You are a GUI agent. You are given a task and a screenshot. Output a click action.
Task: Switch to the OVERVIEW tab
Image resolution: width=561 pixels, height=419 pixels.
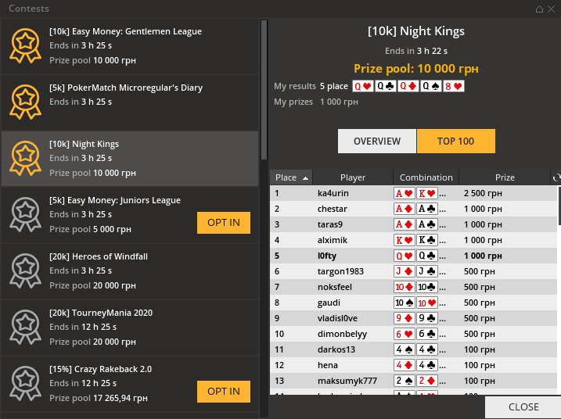pos(377,141)
